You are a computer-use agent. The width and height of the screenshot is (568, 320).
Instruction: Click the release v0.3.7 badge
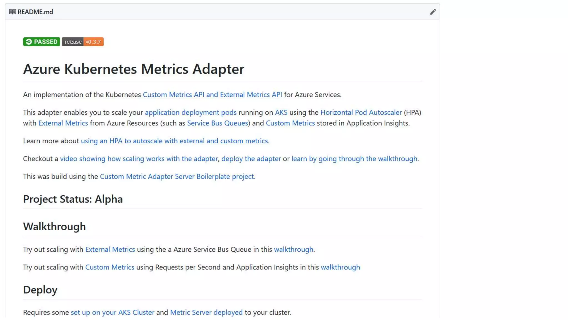83,42
